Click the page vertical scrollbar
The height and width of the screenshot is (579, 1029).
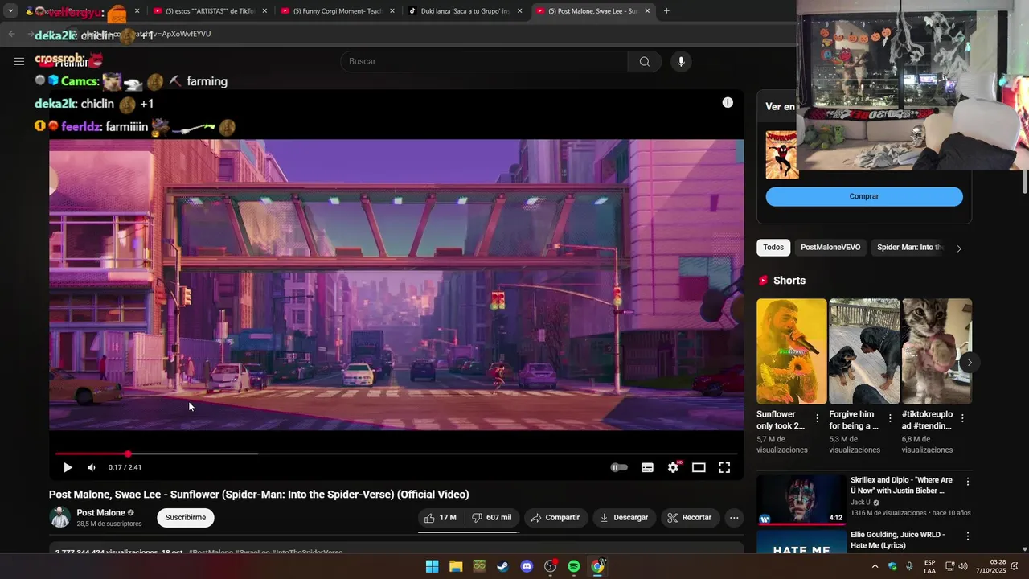tap(1024, 182)
